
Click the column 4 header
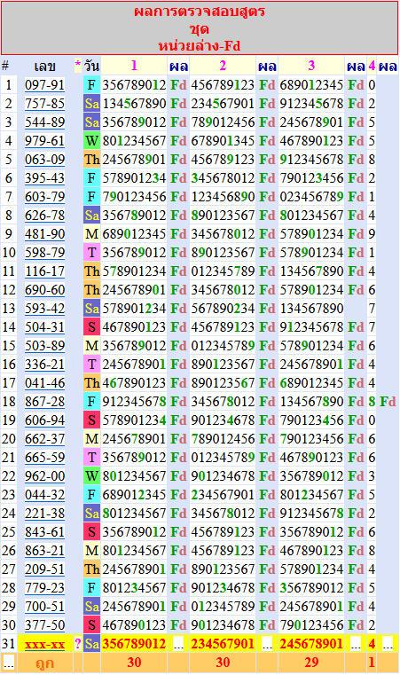click(x=372, y=66)
